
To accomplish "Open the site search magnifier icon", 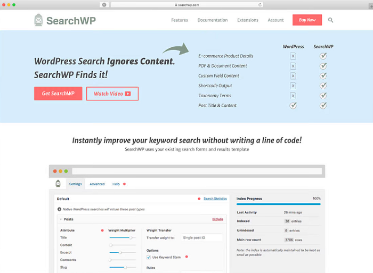I will click(330, 20).
